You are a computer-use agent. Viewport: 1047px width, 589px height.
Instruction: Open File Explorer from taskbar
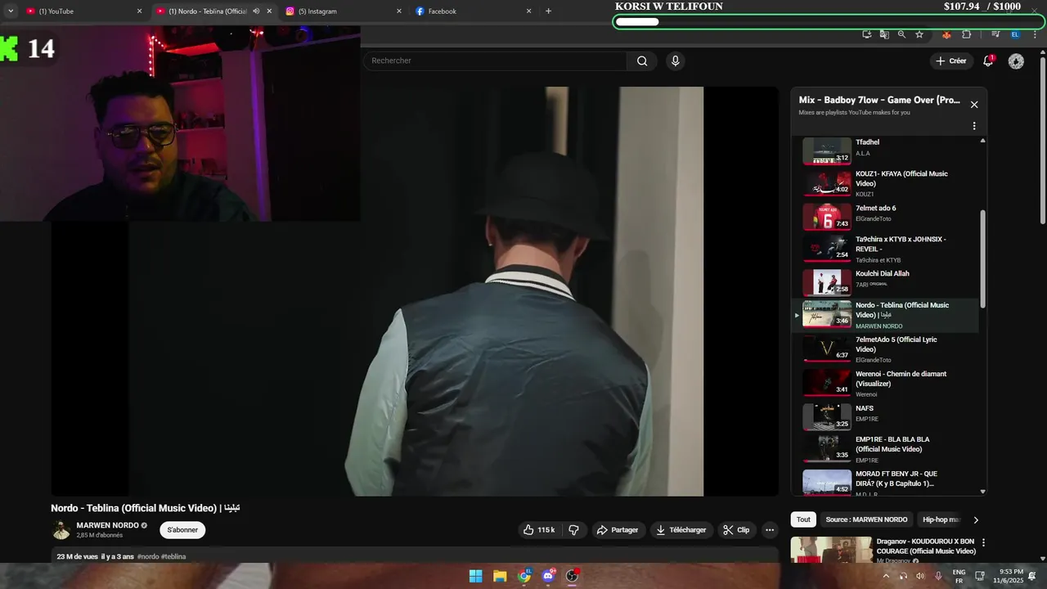pyautogui.click(x=500, y=576)
